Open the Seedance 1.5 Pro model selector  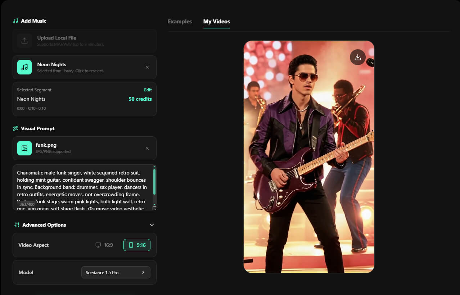116,272
